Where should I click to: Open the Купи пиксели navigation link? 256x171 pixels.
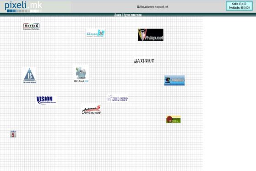point(132,15)
